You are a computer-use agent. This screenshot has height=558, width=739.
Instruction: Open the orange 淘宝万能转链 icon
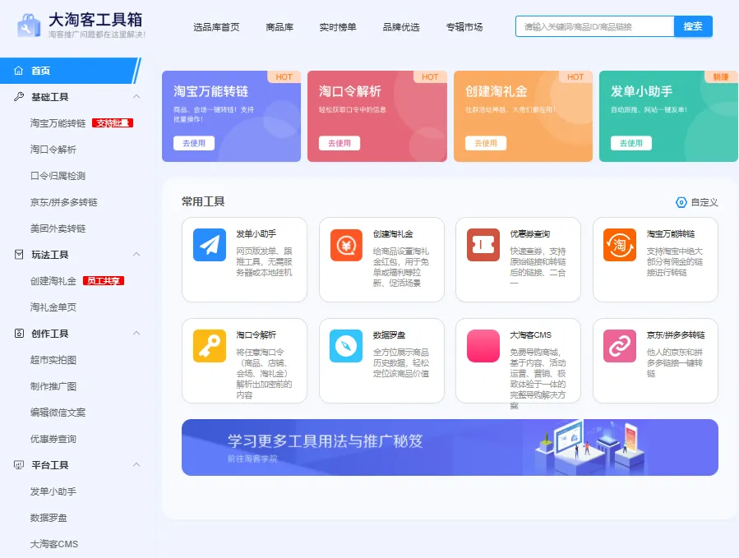620,245
